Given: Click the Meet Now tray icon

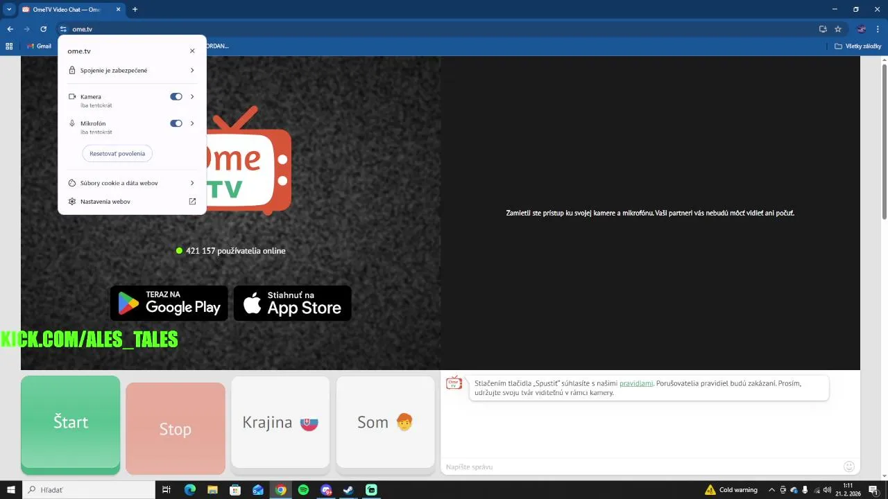Looking at the screenshot, I should [x=783, y=490].
